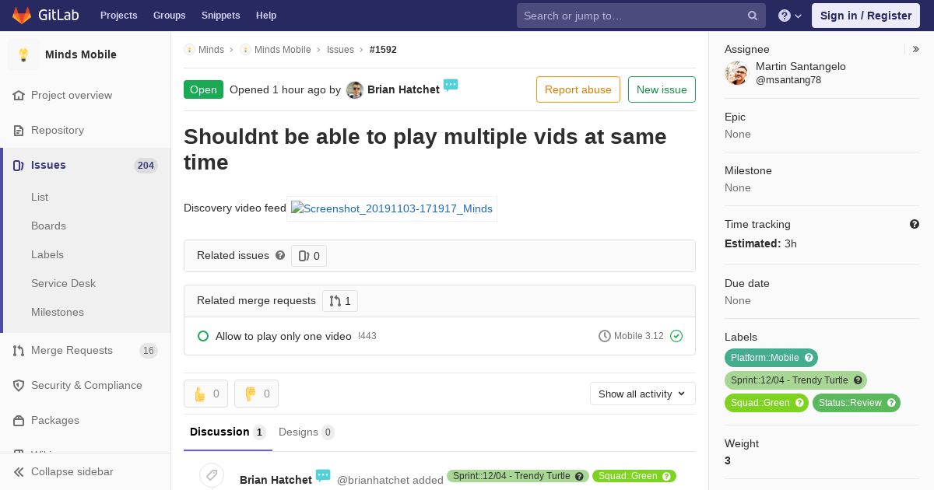Click the Minds Mobile lightbulb project avatar
934x490 pixels.
point(23,54)
